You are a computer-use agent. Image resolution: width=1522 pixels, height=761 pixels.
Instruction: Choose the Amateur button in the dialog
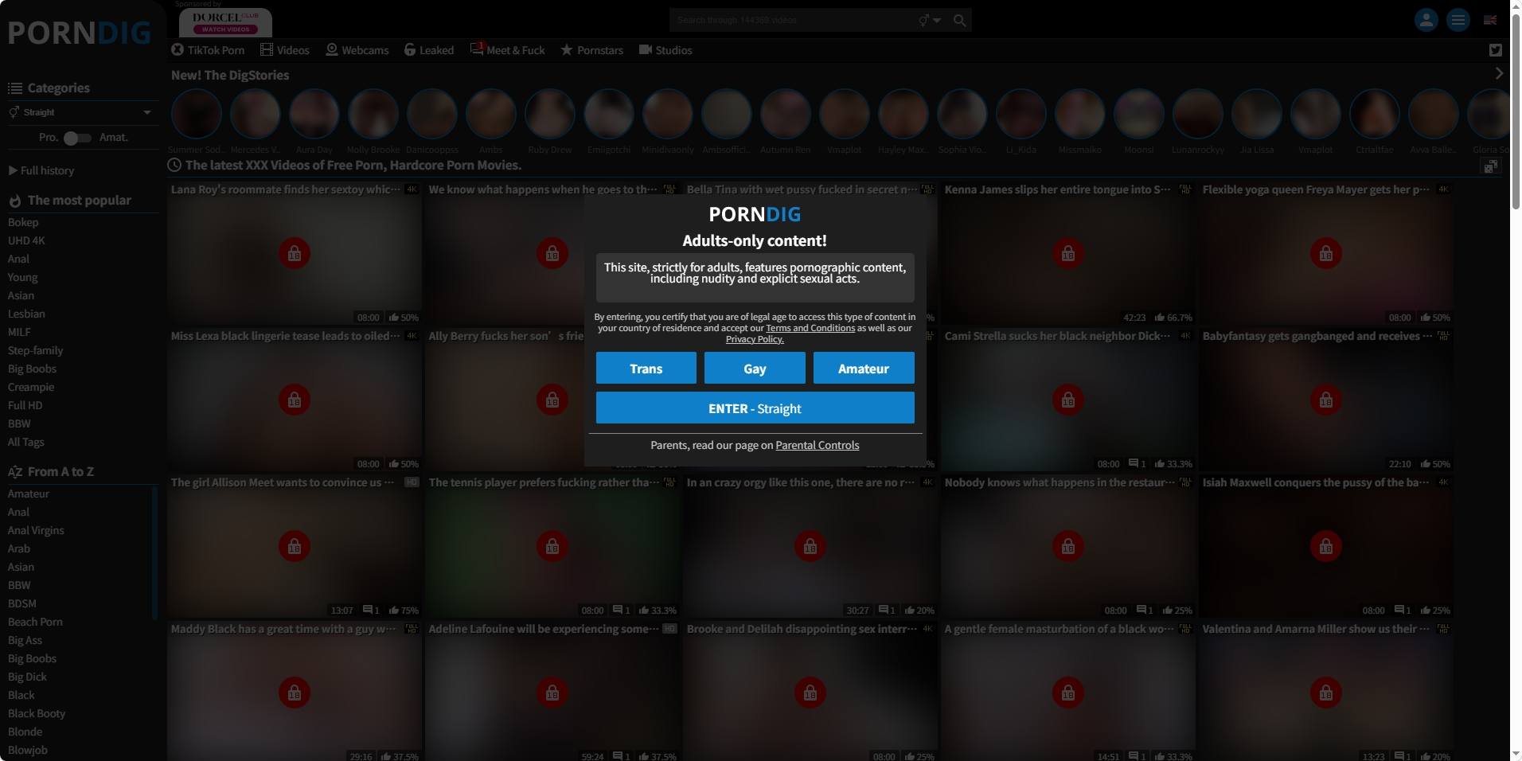pos(864,369)
